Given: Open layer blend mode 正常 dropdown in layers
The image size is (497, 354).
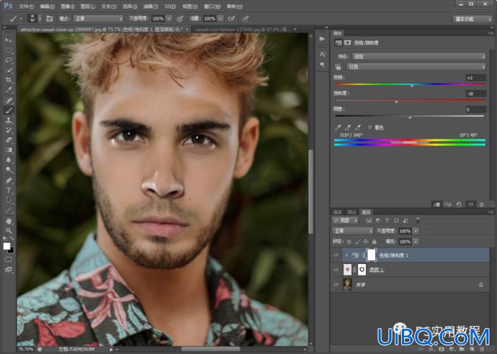Looking at the screenshot, I should coord(352,231).
